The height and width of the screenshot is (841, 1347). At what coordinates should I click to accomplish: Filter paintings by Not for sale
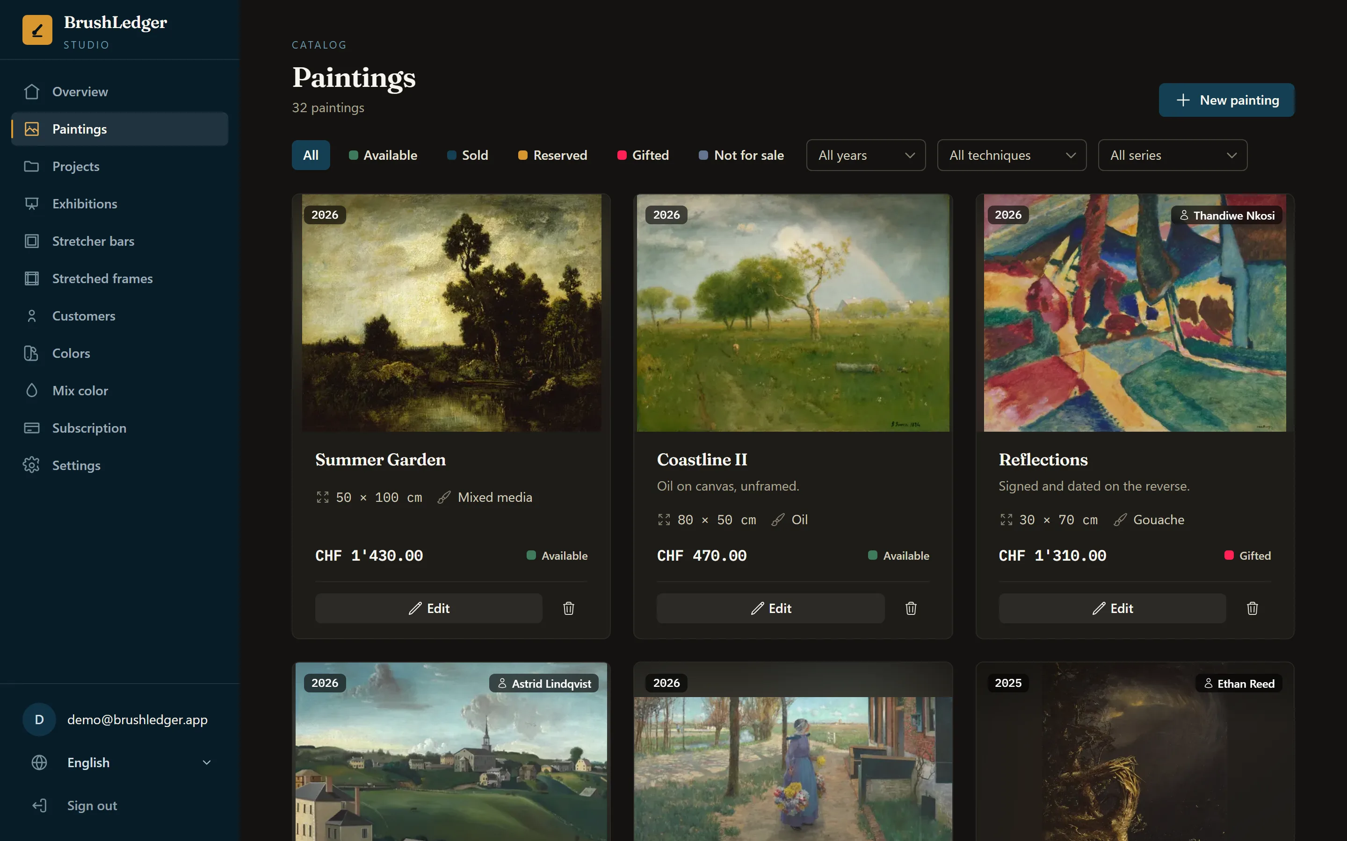coord(741,155)
